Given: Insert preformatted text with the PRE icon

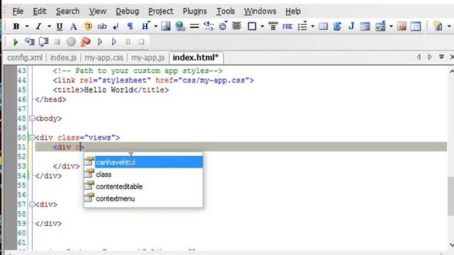Looking at the screenshot, I should pyautogui.click(x=287, y=26).
